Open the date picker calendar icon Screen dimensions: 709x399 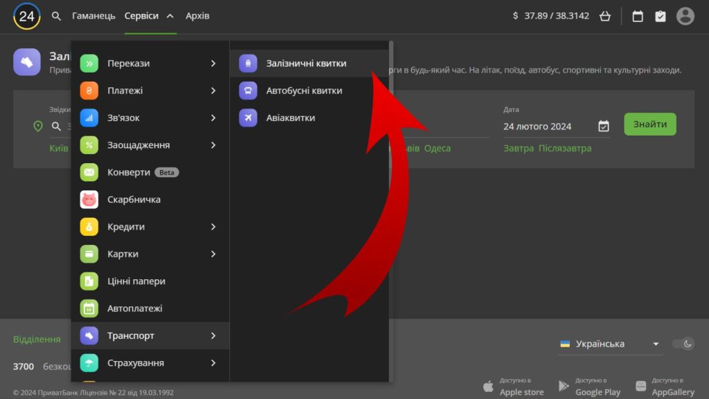pos(603,126)
